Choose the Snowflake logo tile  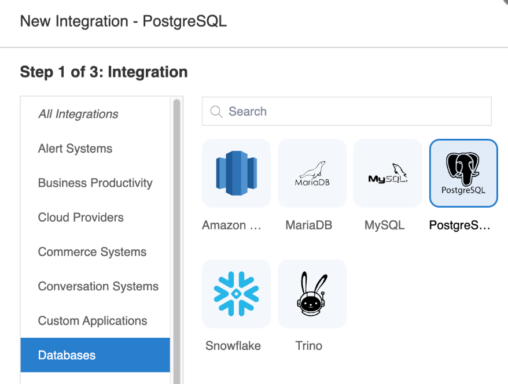tap(236, 294)
